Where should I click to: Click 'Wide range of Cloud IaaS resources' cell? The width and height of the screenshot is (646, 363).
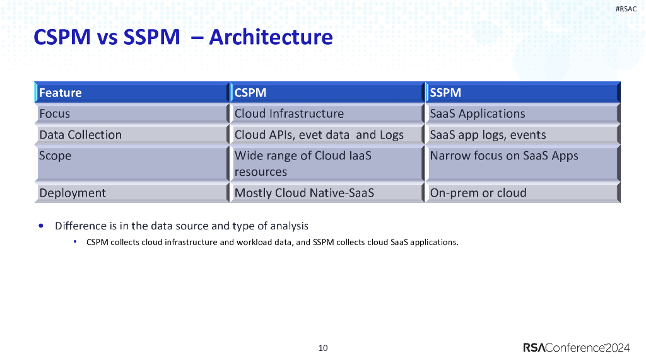tap(327, 163)
